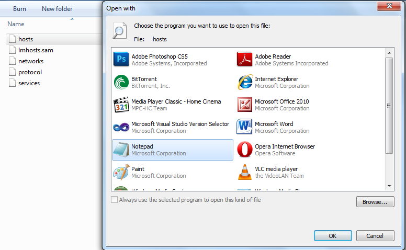Click New folder in Explorer toolbar
406x250 pixels.
pos(57,9)
